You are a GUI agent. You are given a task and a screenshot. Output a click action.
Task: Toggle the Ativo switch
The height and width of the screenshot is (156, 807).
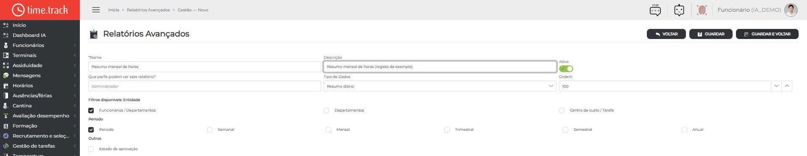[x=566, y=69]
